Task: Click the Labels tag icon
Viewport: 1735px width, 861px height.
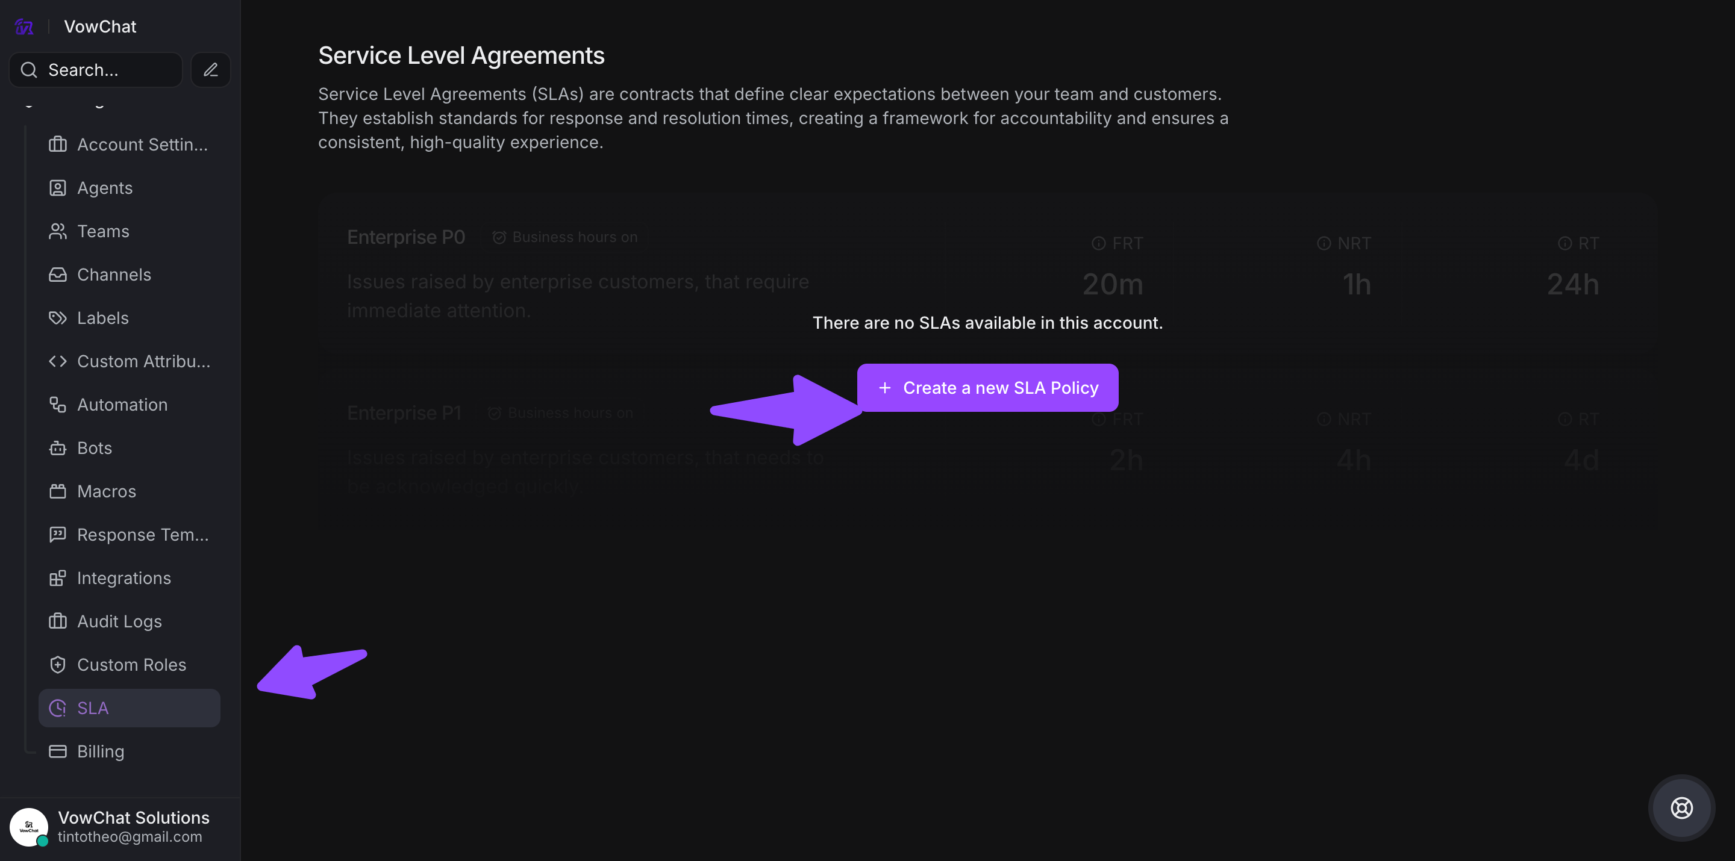Action: pyautogui.click(x=58, y=318)
